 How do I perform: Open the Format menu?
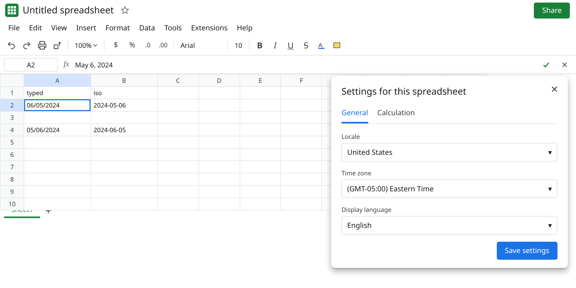click(x=118, y=28)
